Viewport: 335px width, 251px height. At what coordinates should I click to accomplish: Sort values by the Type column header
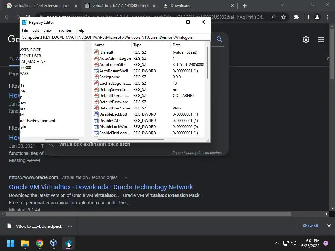click(151, 45)
